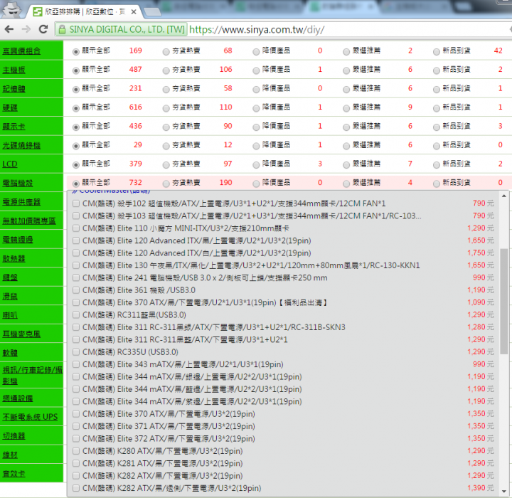512x498 pixels.
Task: Check the Elite 110 MINI-ITX item
Action: 76,228
